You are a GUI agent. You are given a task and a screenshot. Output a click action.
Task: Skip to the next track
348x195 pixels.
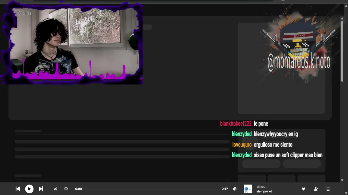tap(41, 189)
